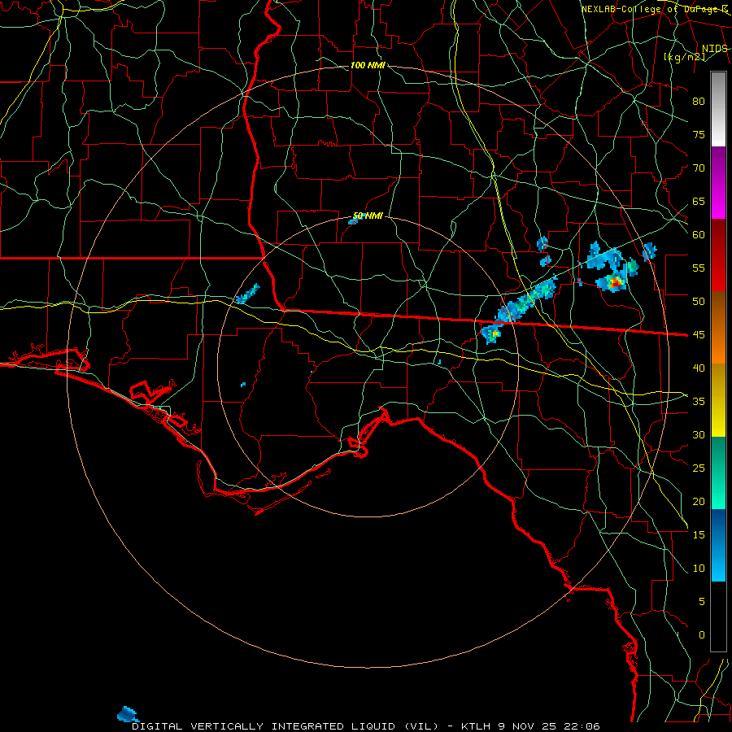The width and height of the screenshot is (732, 732).
Task: Click the 5 value on the VIL scale
Action: [702, 601]
